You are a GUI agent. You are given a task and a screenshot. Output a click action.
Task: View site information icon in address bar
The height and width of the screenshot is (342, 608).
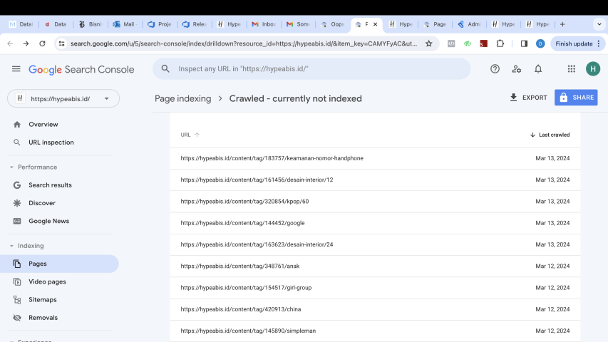click(x=61, y=43)
